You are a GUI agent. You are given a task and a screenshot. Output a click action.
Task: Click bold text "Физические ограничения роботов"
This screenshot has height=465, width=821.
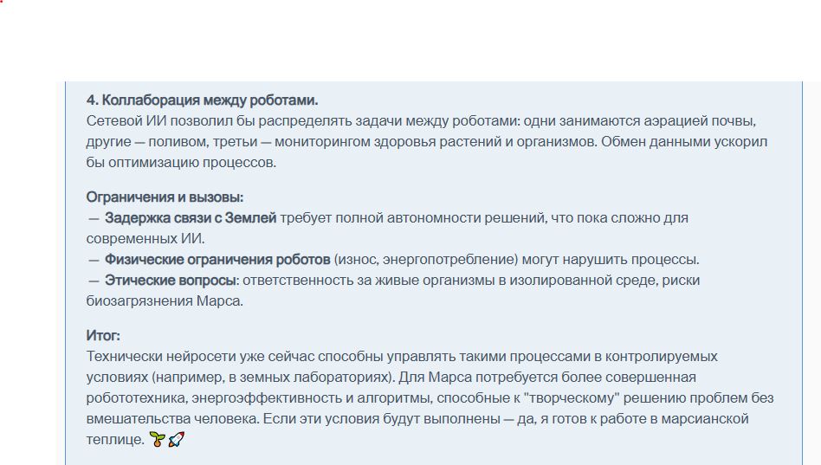click(217, 260)
